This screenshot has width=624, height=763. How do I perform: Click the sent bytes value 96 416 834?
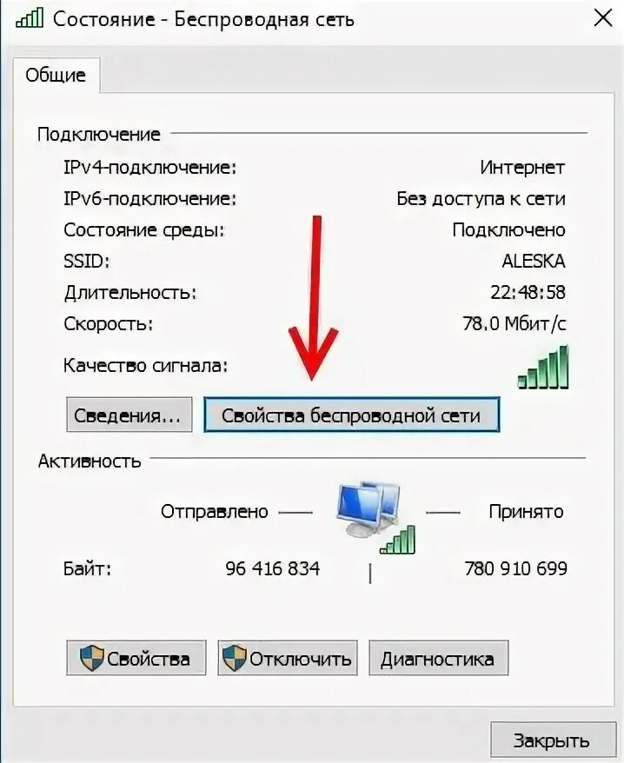point(273,568)
